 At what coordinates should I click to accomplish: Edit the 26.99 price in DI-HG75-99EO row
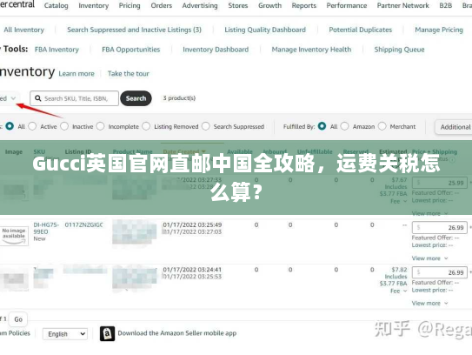440,227
